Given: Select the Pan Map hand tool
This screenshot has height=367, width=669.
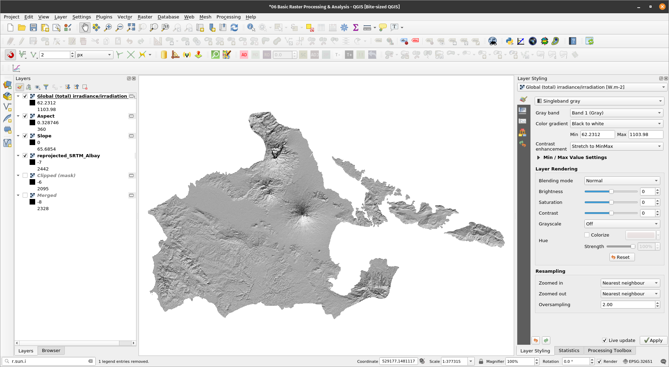Looking at the screenshot, I should pos(85,27).
